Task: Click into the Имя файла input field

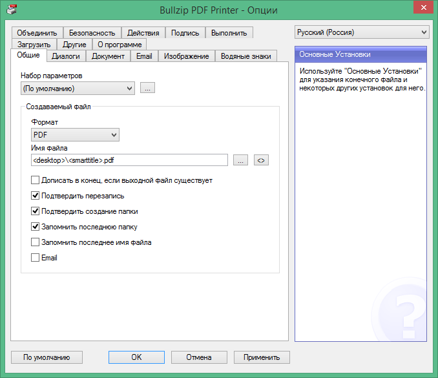Action: coord(129,160)
